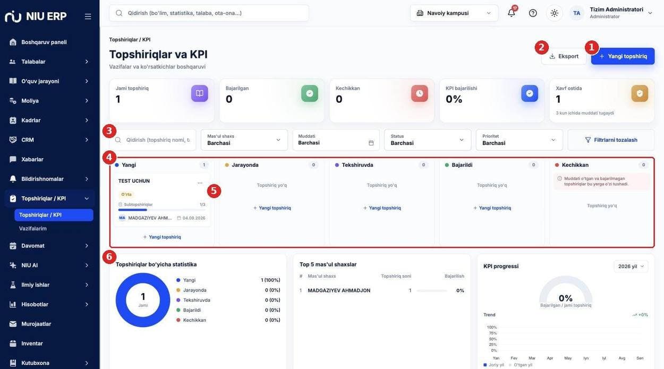The image size is (664, 369).
Task: Open the help question mark icon
Action: pyautogui.click(x=533, y=13)
